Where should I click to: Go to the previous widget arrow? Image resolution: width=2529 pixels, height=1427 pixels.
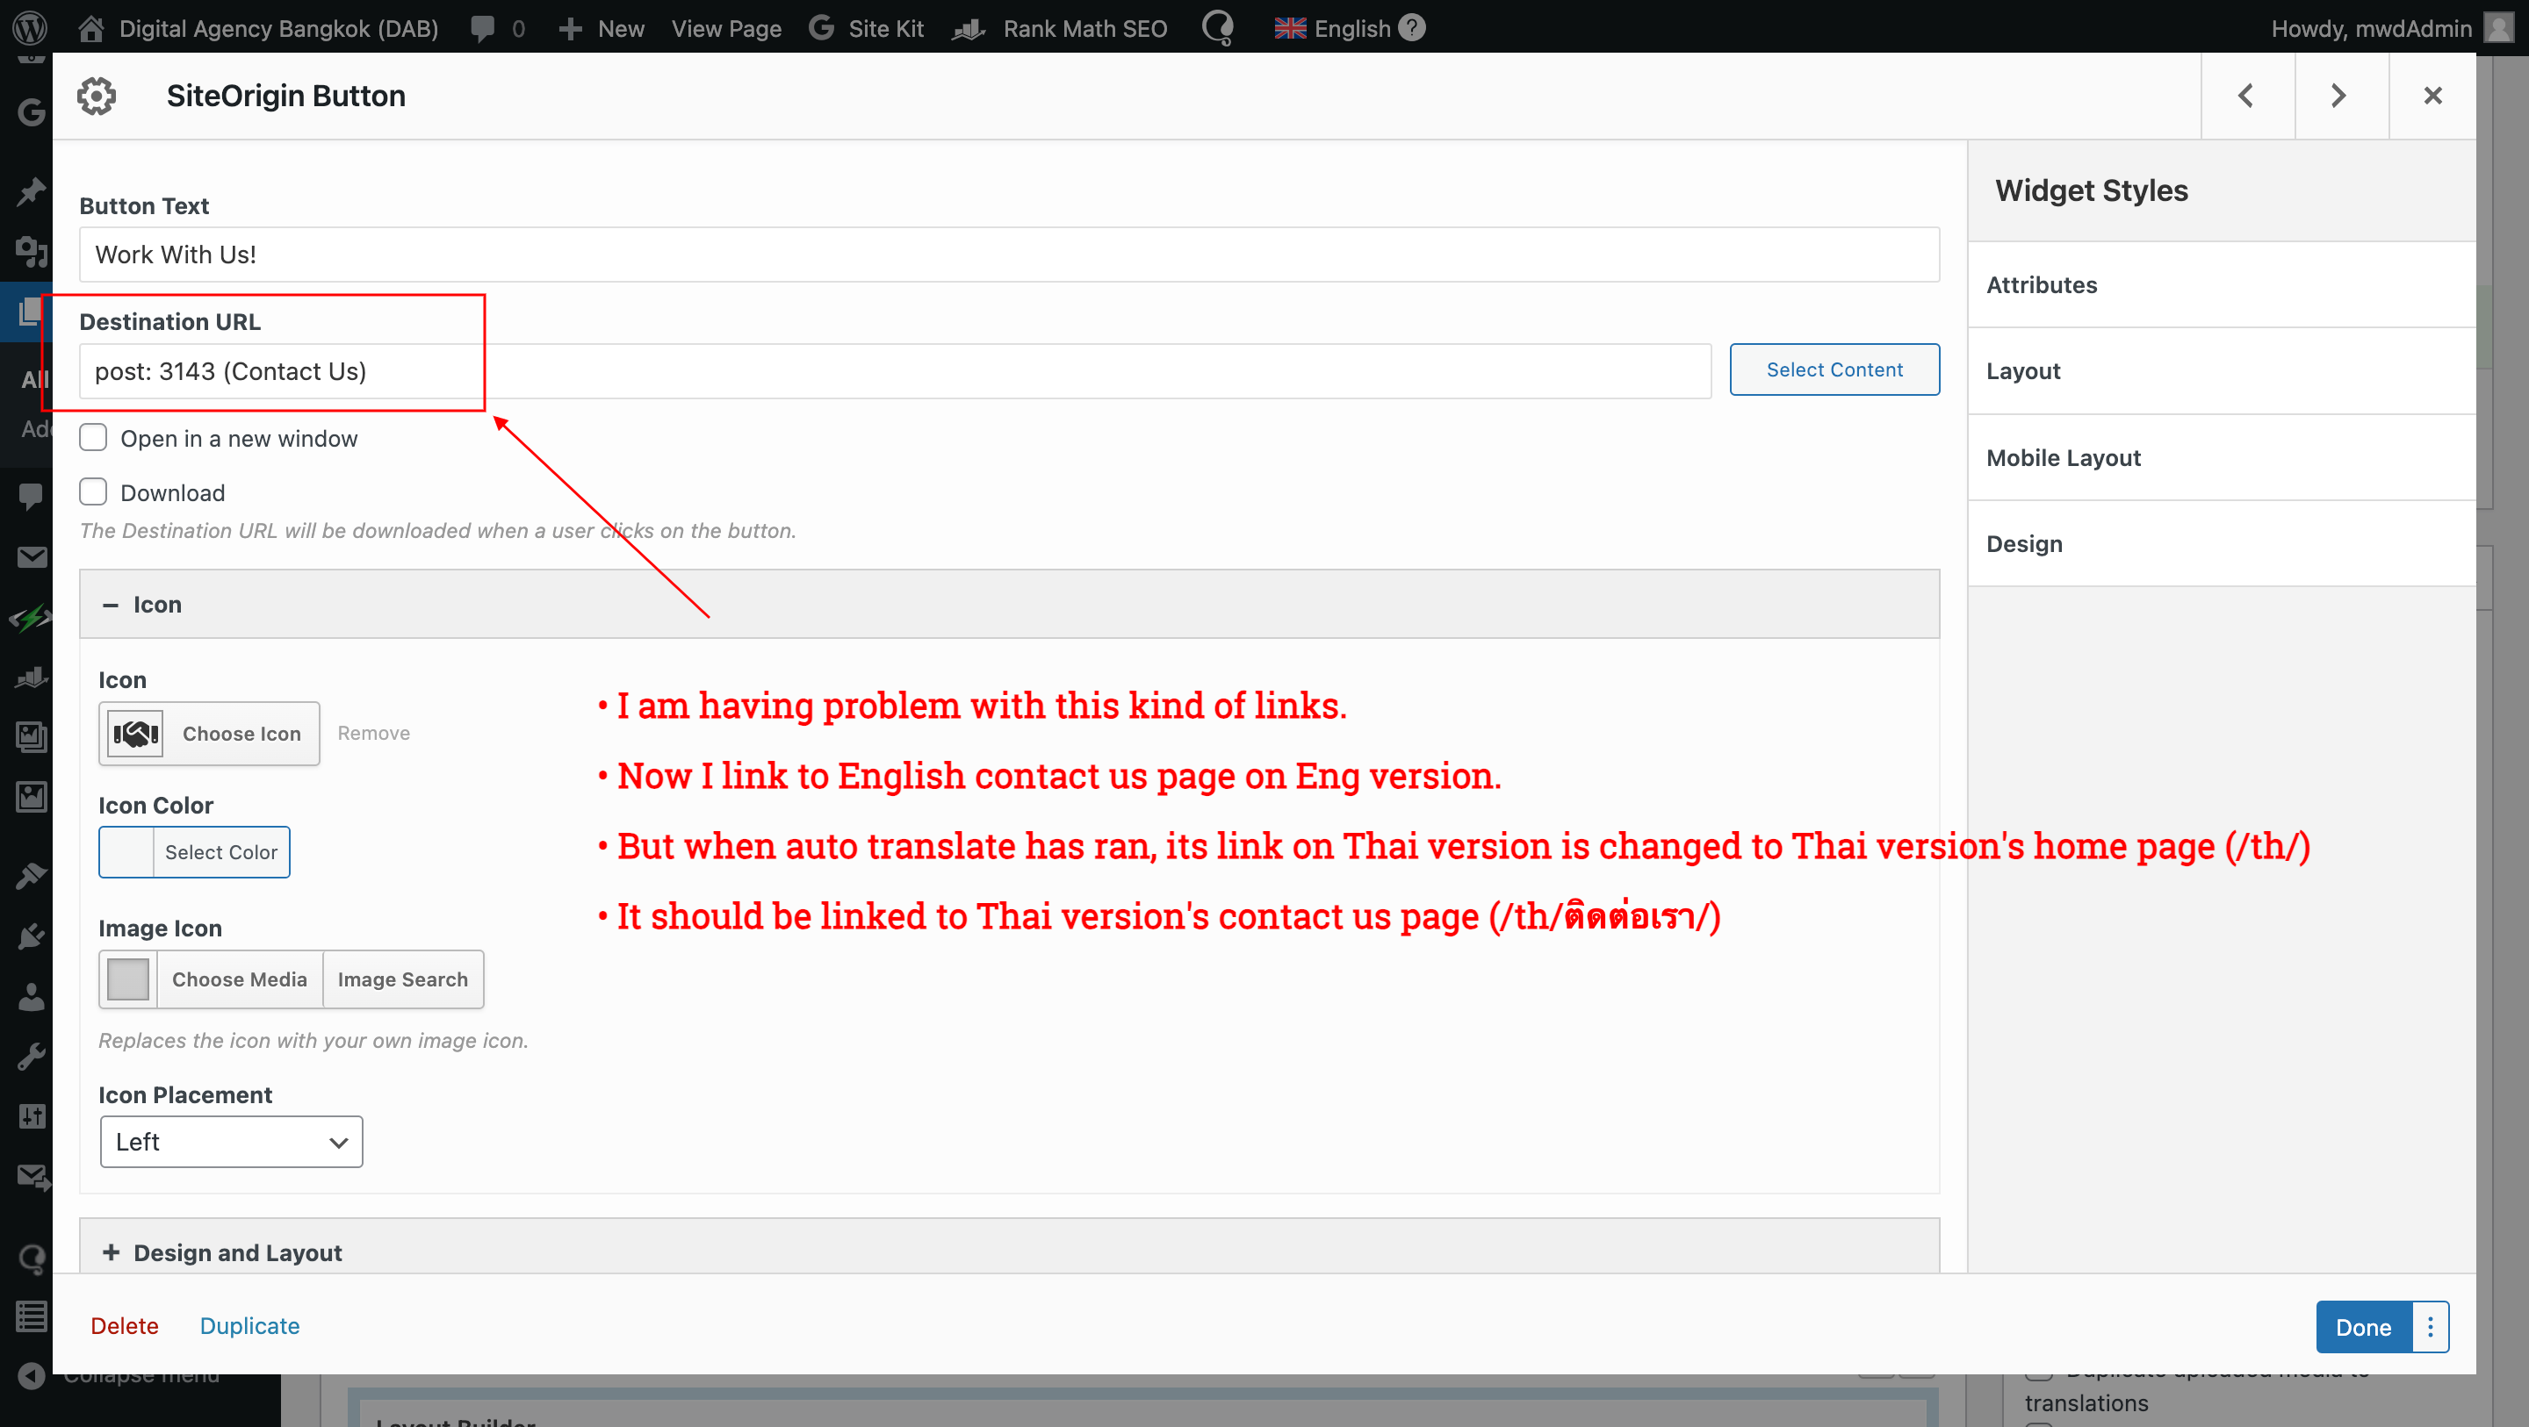2246,95
